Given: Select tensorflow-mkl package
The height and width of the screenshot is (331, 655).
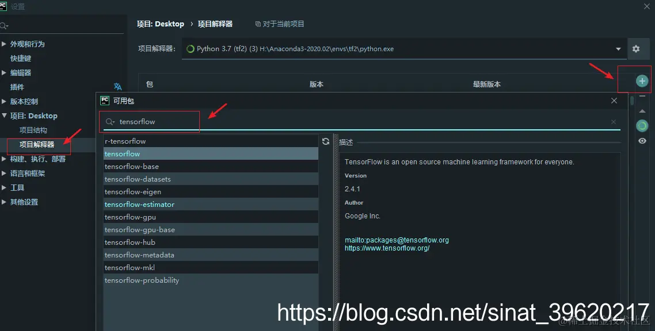Looking at the screenshot, I should tap(211, 268).
